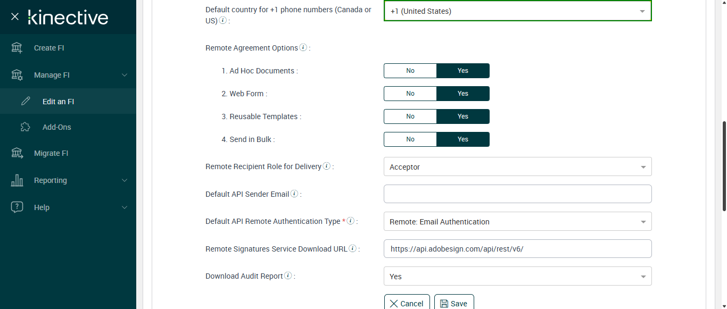Click the Add-Ons puzzle piece icon

26,127
